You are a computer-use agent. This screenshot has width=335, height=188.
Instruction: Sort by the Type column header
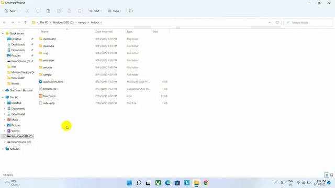click(129, 31)
